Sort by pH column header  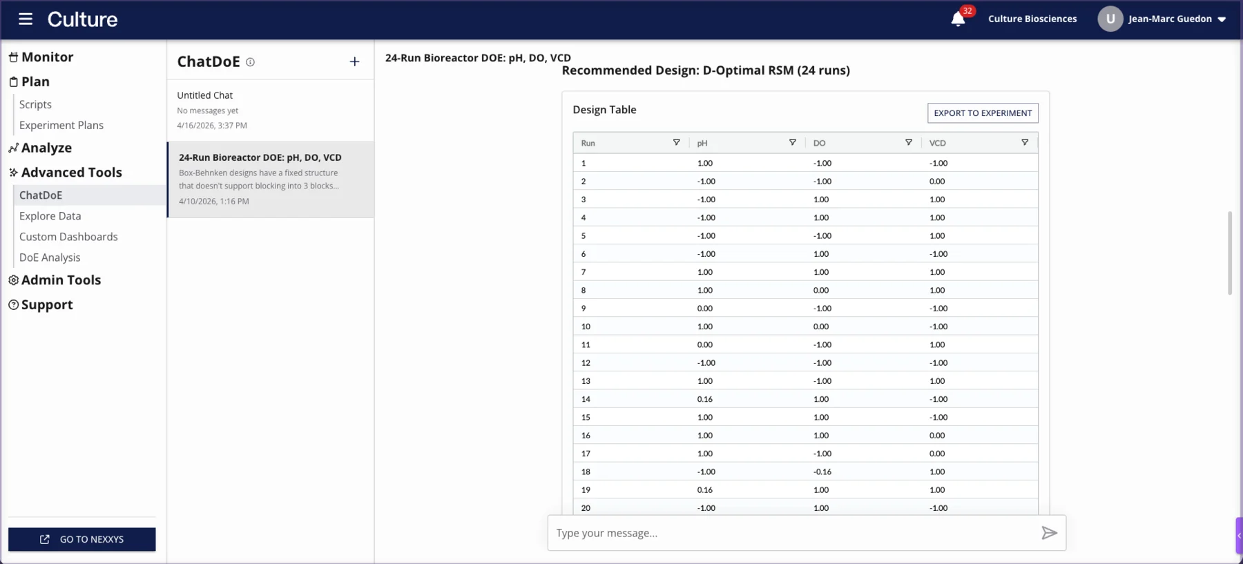pos(702,144)
